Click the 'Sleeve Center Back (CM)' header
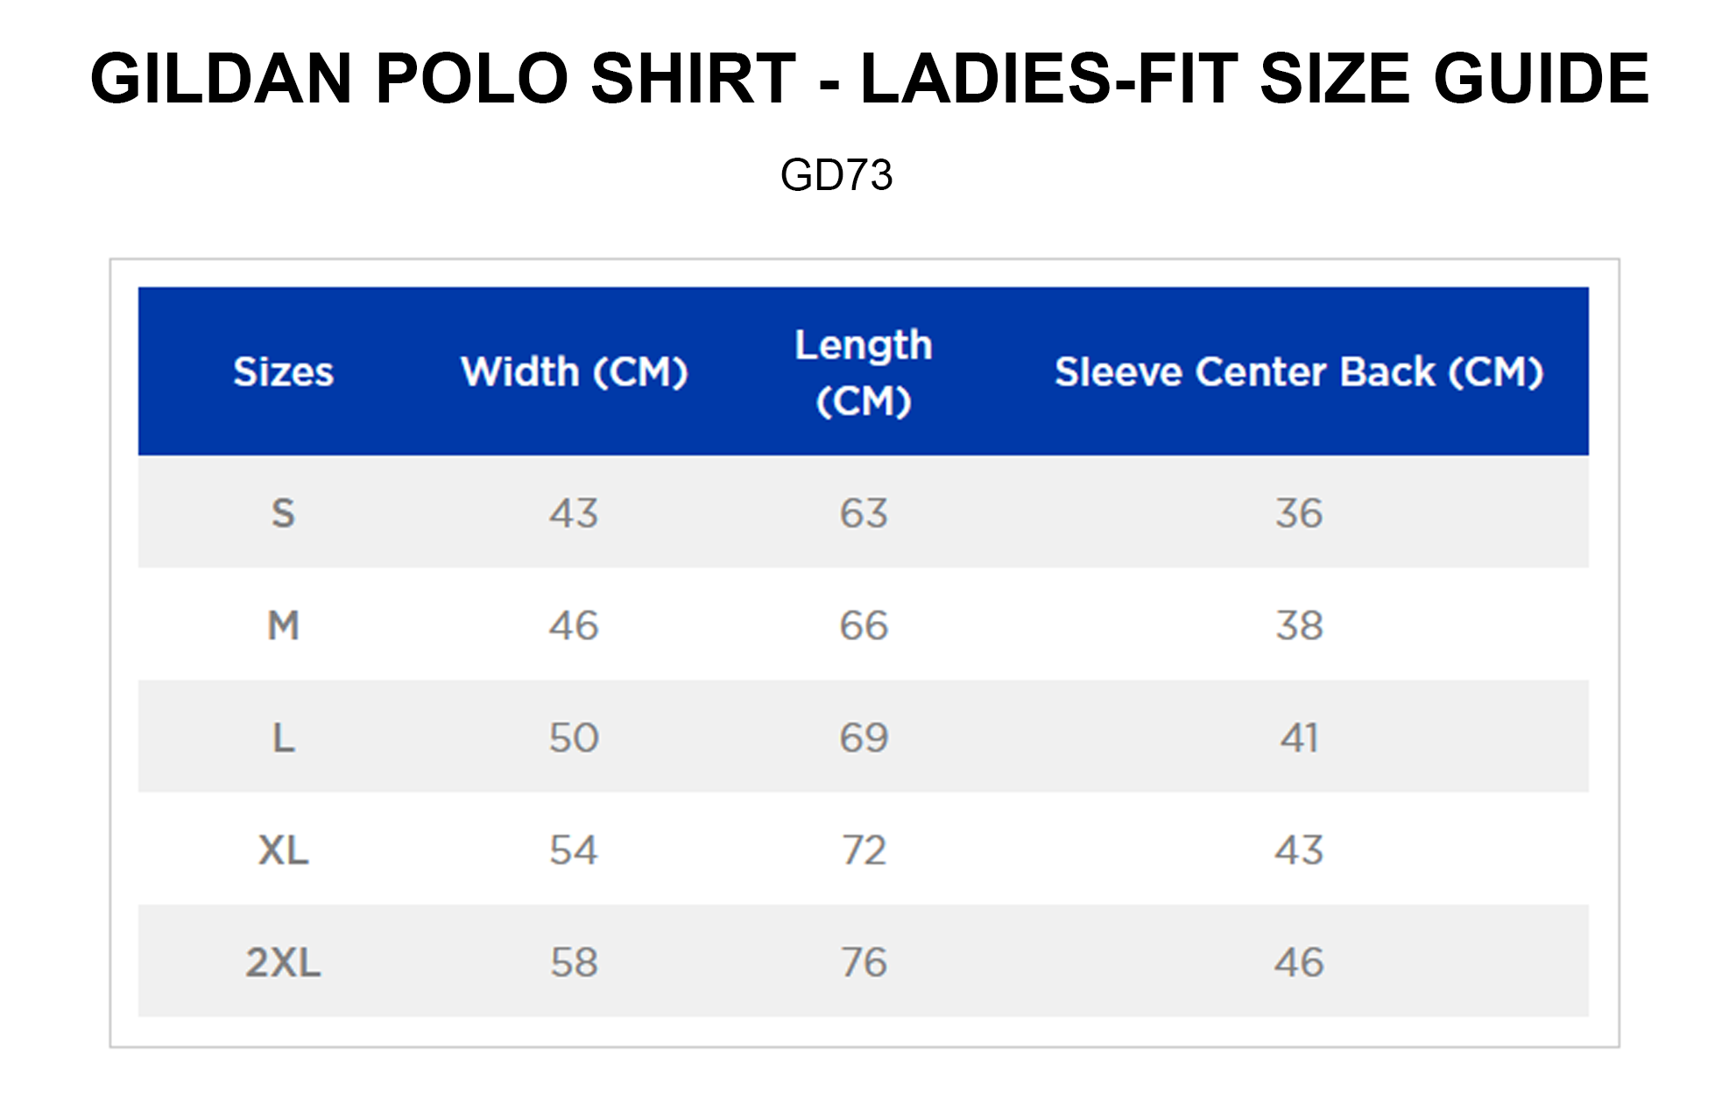 point(1299,372)
